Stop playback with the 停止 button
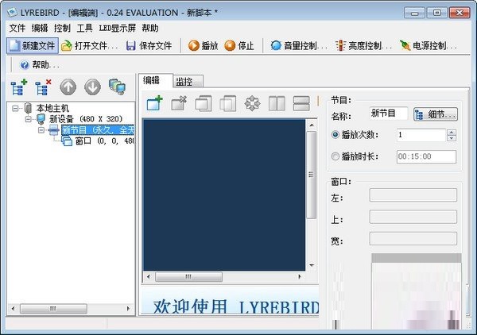This screenshot has height=335, width=477. (x=239, y=46)
